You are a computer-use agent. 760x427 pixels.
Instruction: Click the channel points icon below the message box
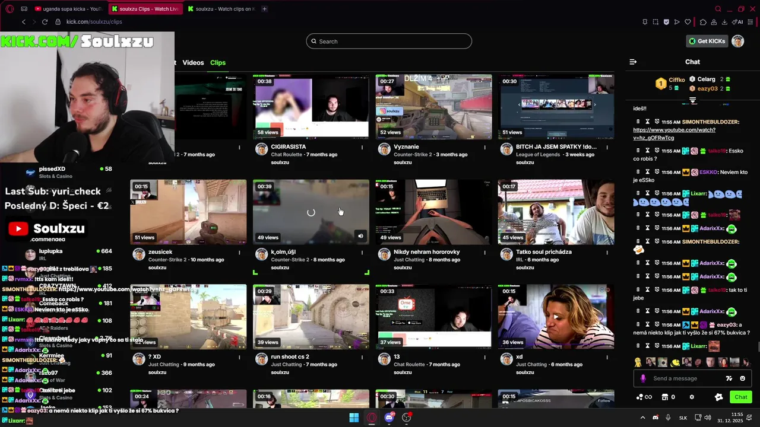pyautogui.click(x=644, y=397)
